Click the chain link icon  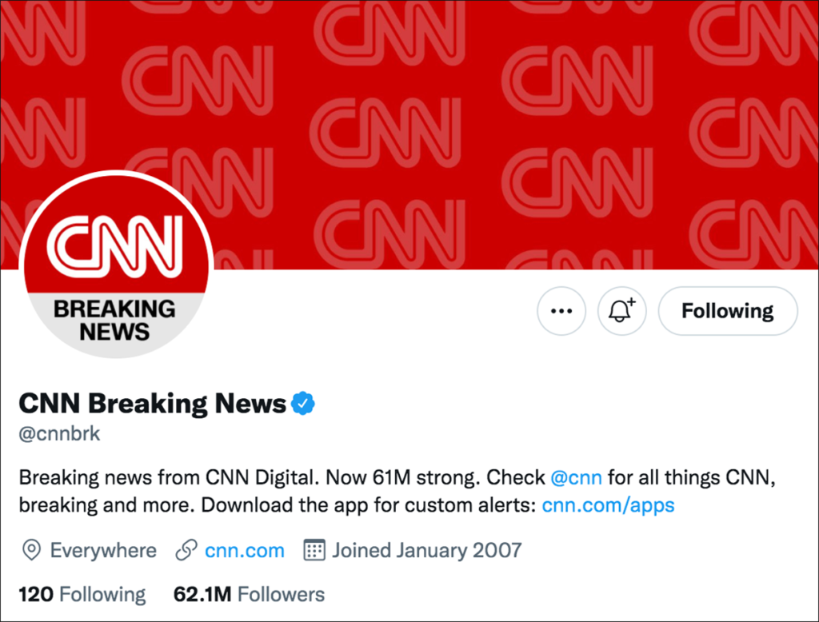click(186, 551)
